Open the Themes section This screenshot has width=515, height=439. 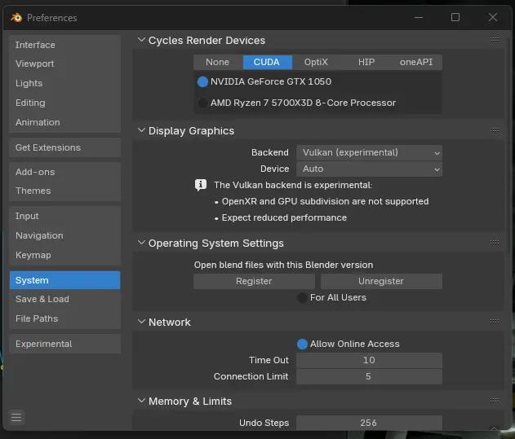pyautogui.click(x=64, y=191)
